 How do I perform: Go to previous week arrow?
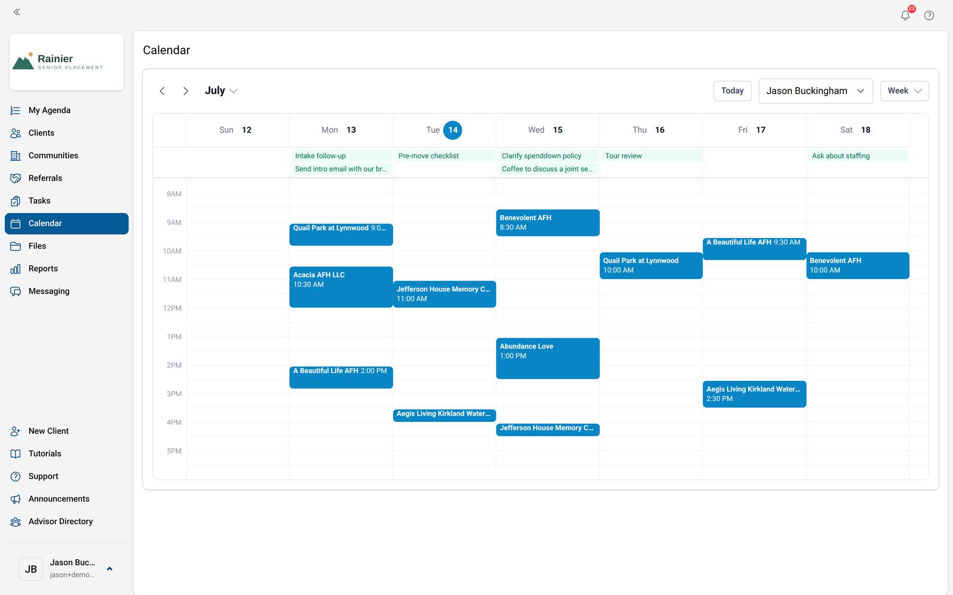(x=162, y=91)
